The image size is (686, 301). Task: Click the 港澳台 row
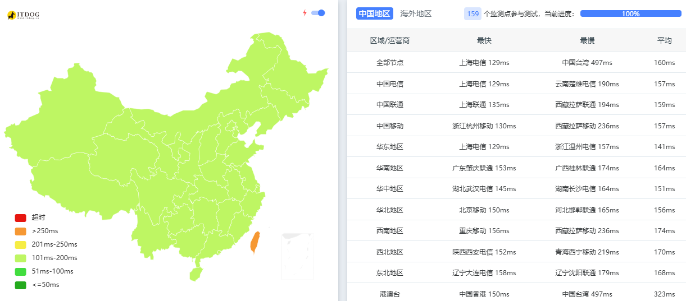coord(390,294)
